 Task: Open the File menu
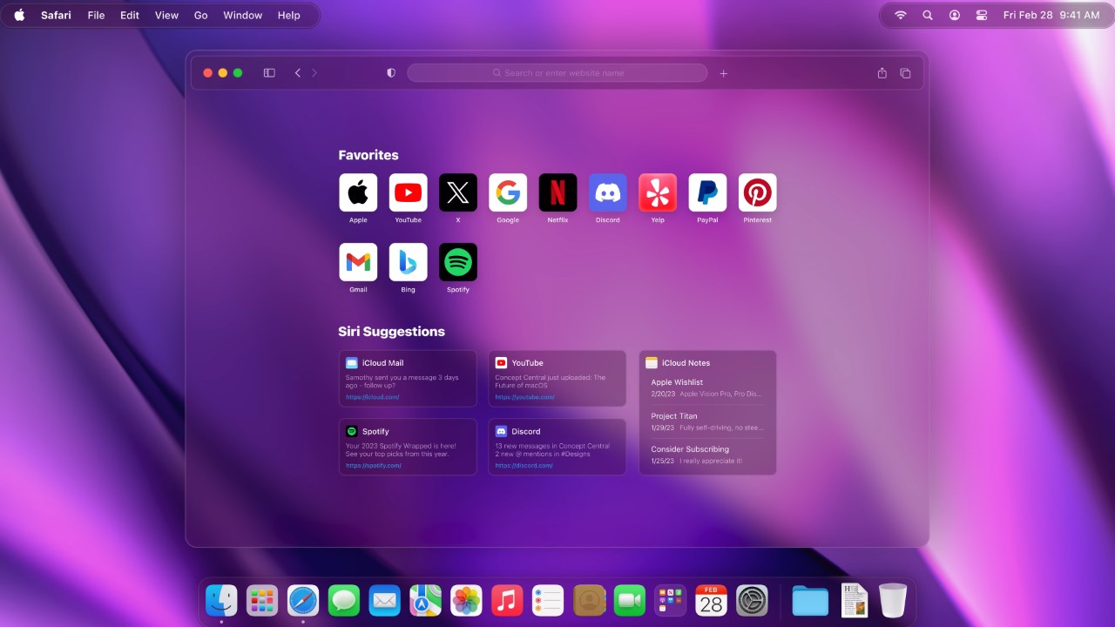point(96,15)
